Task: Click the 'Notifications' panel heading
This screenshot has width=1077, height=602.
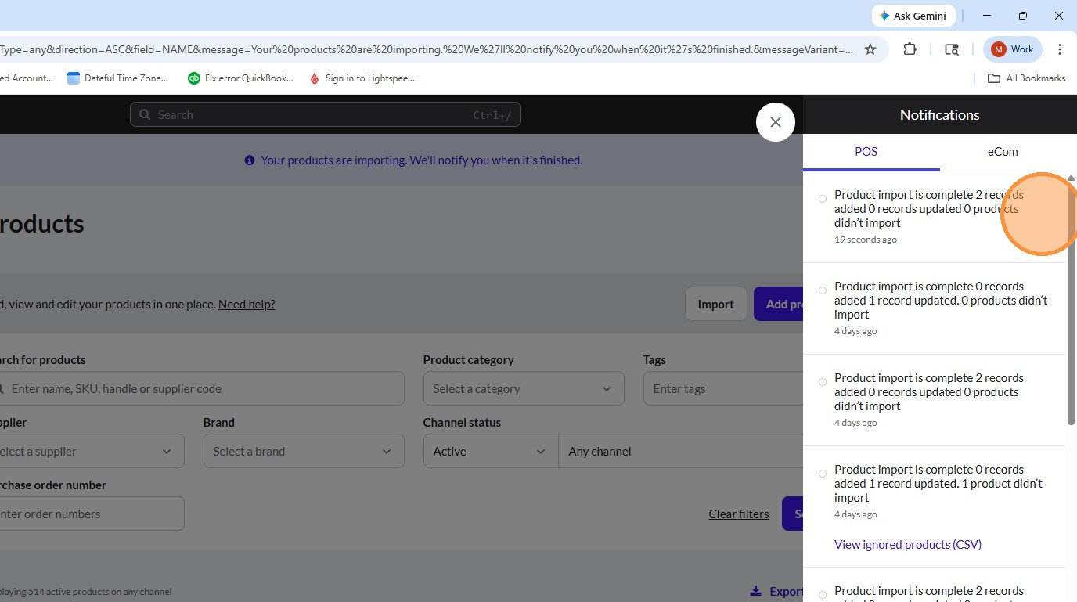Action: (x=939, y=114)
